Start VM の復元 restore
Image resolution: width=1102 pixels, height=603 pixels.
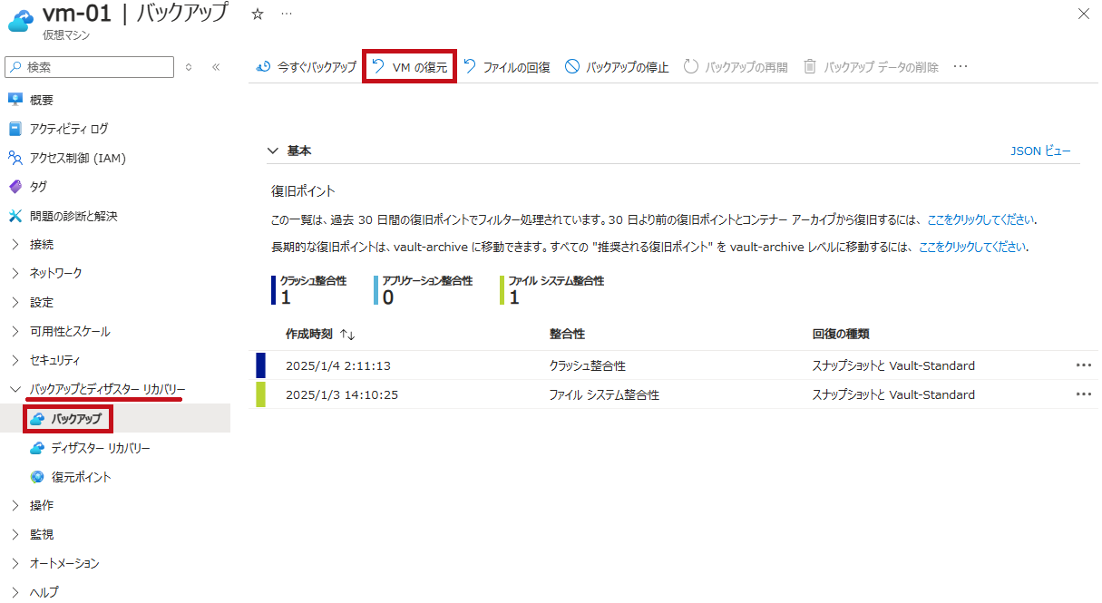click(409, 67)
